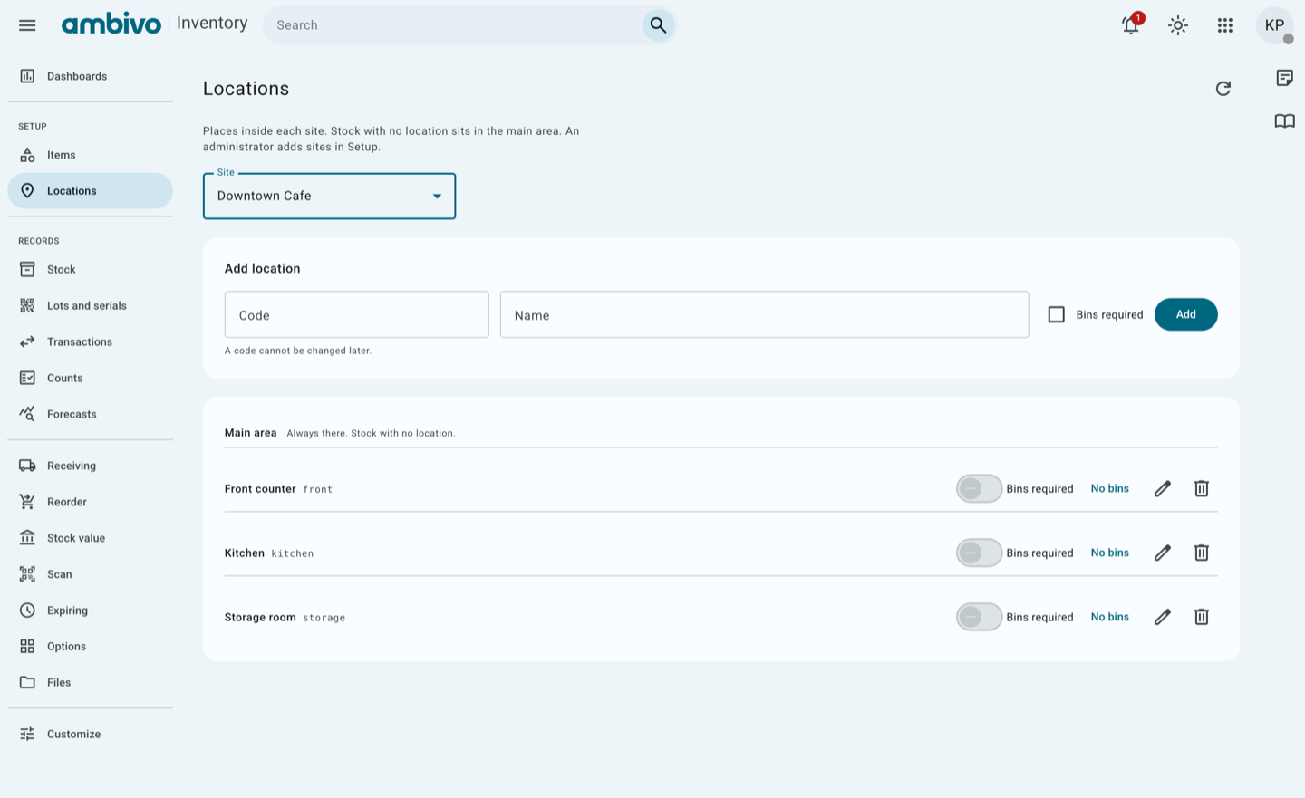Image resolution: width=1305 pixels, height=798 pixels.
Task: Go to Dashboards in the sidebar
Action: pyautogui.click(x=90, y=77)
